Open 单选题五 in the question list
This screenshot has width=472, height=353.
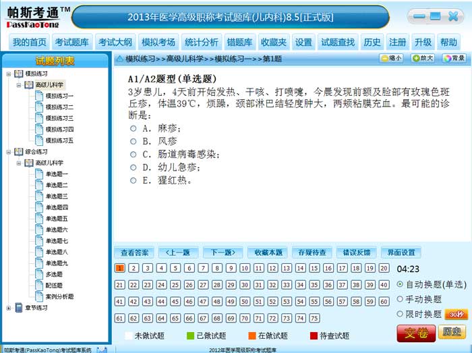point(57,219)
